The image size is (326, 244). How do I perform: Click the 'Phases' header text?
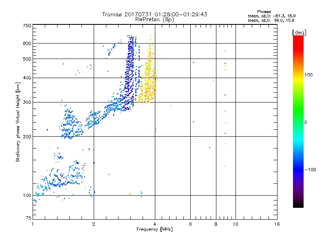(x=264, y=12)
